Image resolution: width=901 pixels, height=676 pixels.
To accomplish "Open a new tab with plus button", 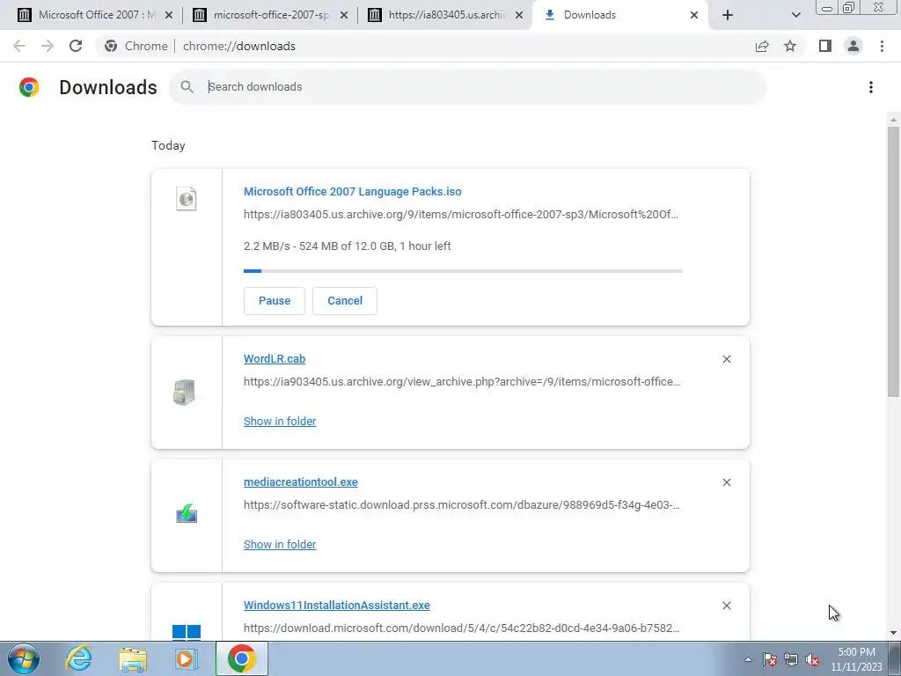I will coord(728,15).
